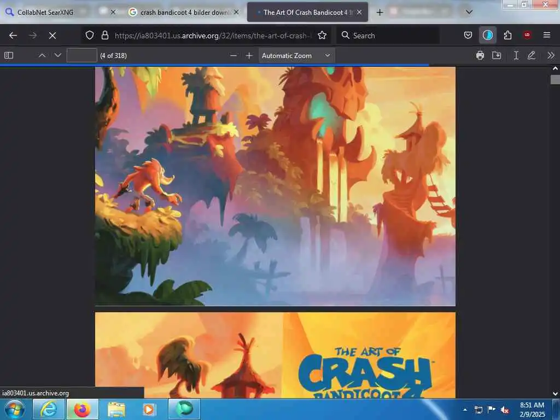Image resolution: width=560 pixels, height=420 pixels.
Task: Click The Art of Crash title page
Action: [x=275, y=355]
